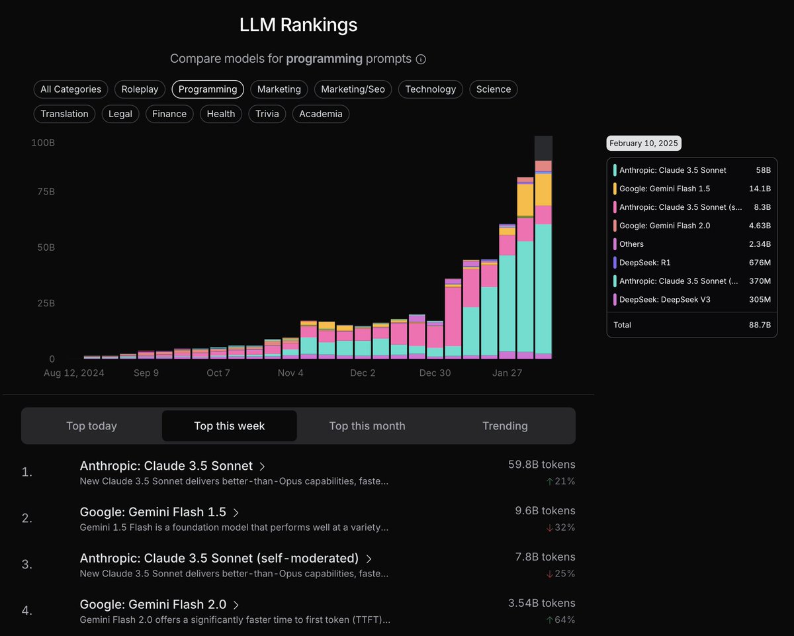
Task: Click the Total 88.7B legend row
Action: pos(692,325)
